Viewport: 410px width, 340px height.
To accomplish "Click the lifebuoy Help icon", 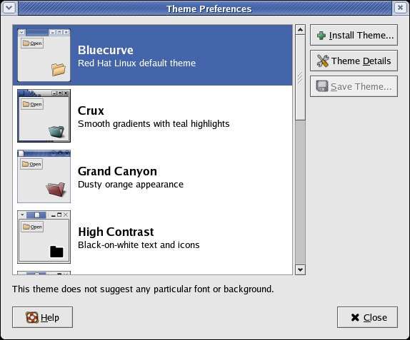I will (x=32, y=317).
